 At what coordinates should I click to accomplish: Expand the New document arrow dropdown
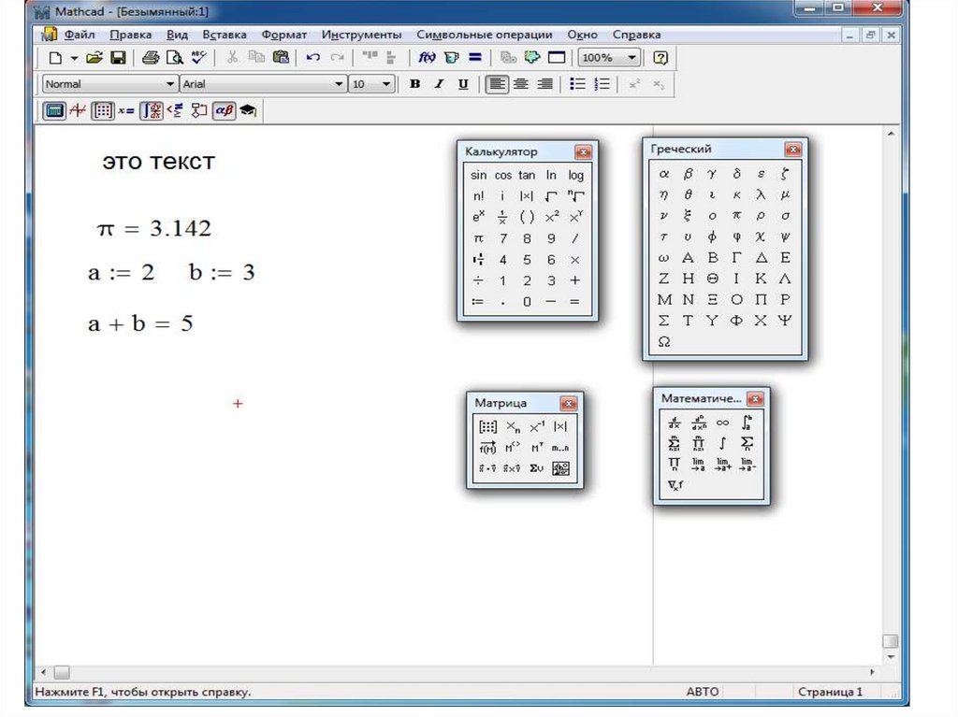pos(74,58)
